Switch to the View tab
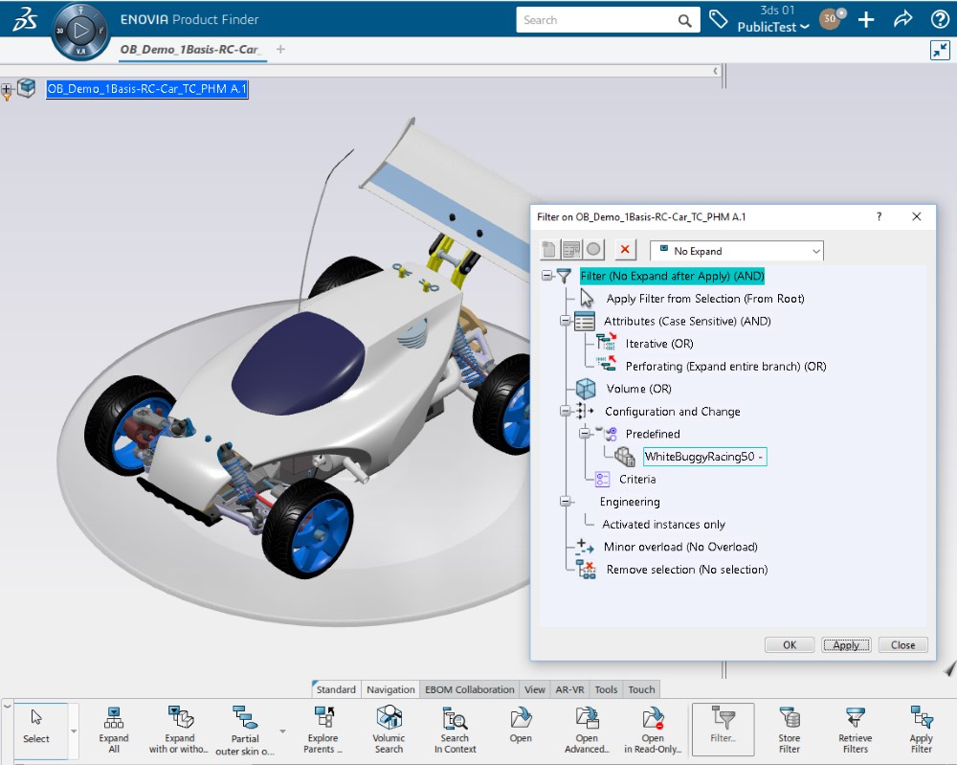This screenshot has height=765, width=957. (x=535, y=689)
